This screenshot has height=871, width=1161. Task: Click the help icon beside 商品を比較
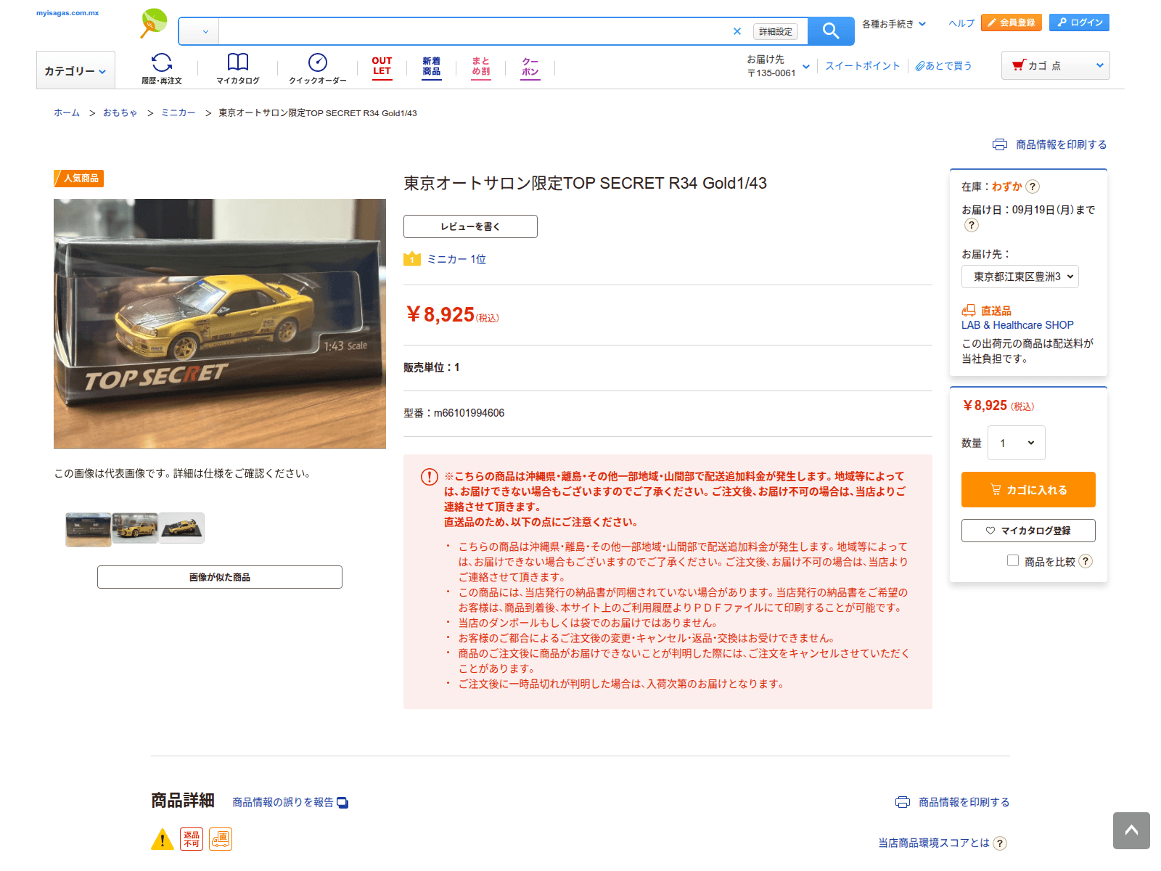pyautogui.click(x=1086, y=561)
